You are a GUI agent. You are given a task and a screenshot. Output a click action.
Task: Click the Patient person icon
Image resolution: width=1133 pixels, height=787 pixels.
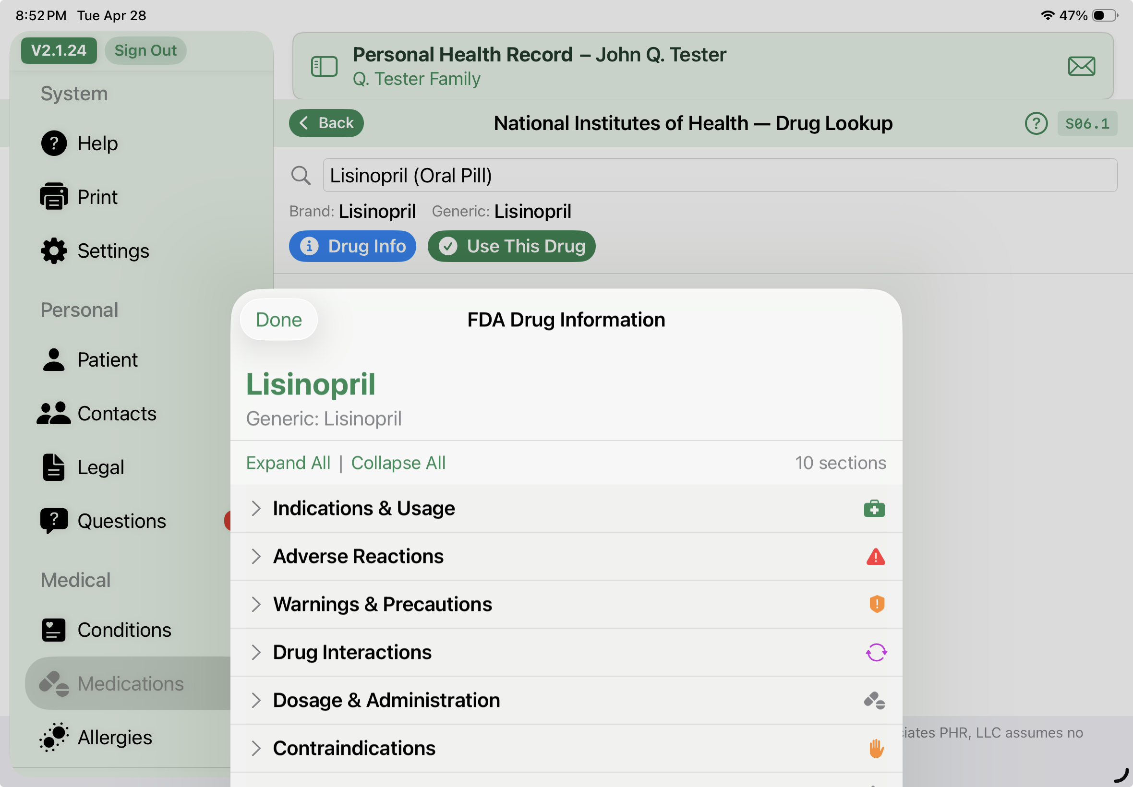click(x=54, y=359)
